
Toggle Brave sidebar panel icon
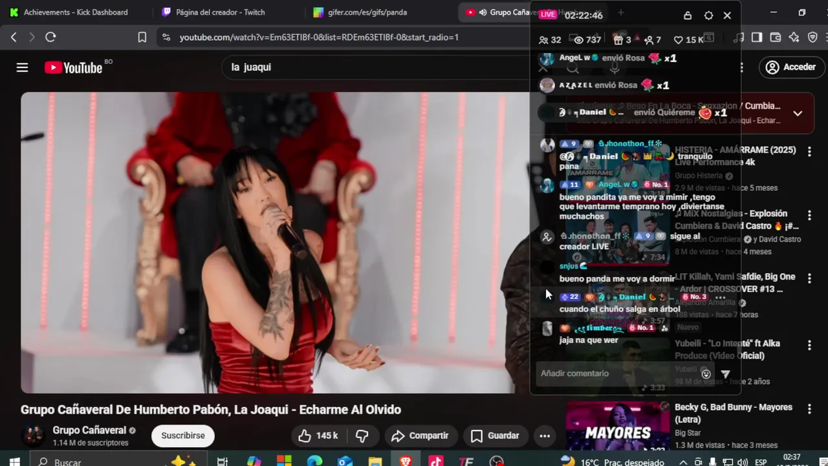point(757,38)
